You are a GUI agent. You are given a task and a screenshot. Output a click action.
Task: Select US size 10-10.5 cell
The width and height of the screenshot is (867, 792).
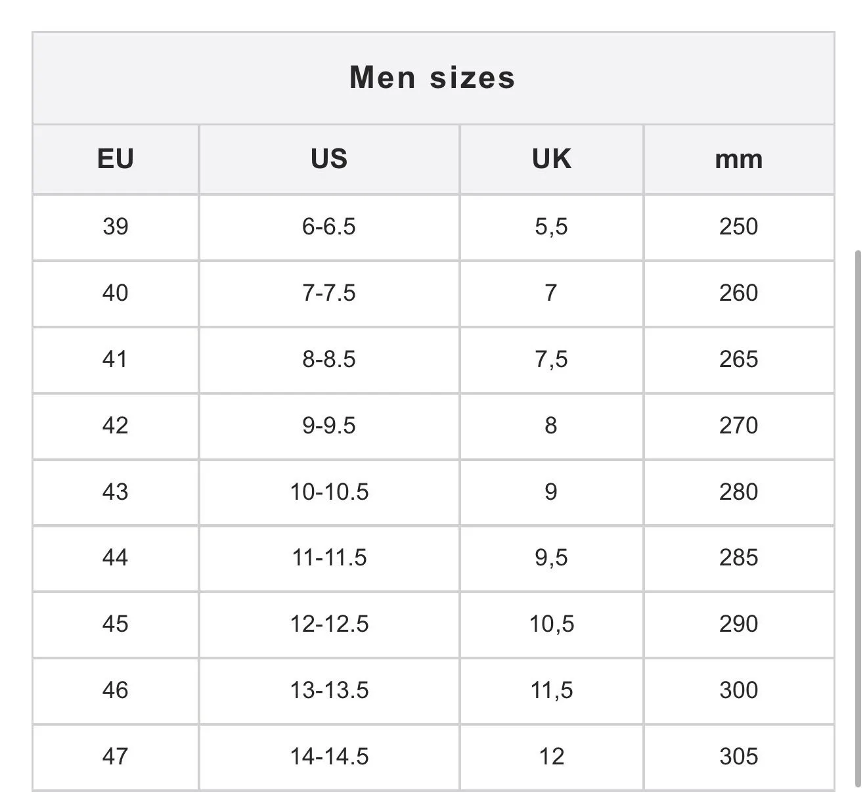tap(329, 493)
